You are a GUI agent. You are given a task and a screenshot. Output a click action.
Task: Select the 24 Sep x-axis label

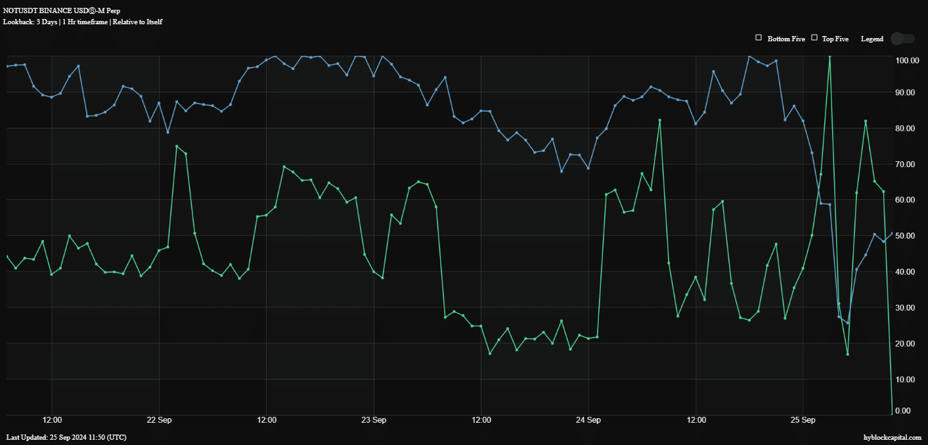[588, 419]
